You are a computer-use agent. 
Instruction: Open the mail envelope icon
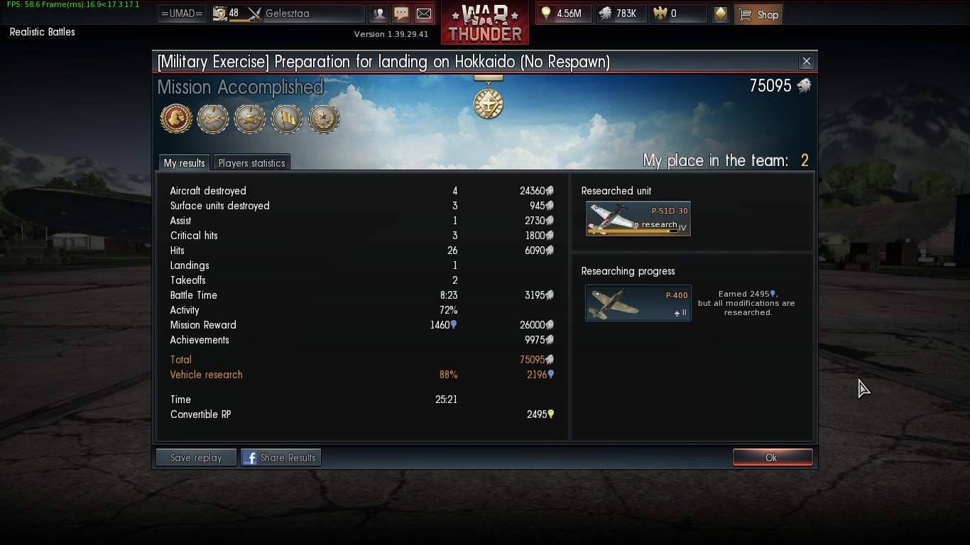(x=424, y=13)
